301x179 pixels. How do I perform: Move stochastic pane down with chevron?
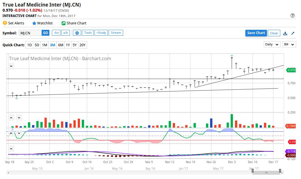pos(19,133)
